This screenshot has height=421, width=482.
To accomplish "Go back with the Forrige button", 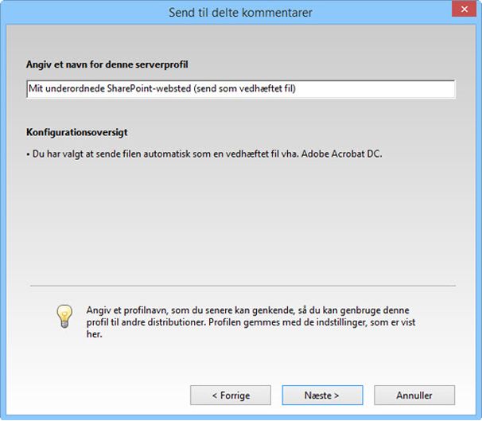I will (x=230, y=395).
